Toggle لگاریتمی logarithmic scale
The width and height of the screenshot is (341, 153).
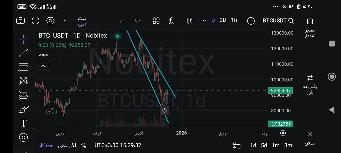pyautogui.click(x=67, y=145)
